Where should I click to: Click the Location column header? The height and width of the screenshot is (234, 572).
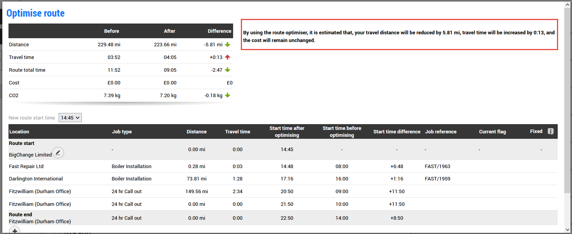pos(19,132)
